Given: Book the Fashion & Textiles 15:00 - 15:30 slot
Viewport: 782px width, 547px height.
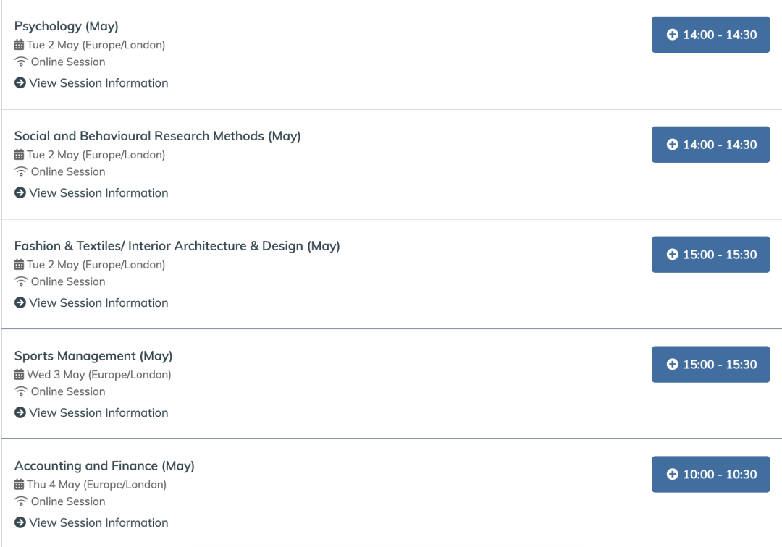Looking at the screenshot, I should pos(711,255).
